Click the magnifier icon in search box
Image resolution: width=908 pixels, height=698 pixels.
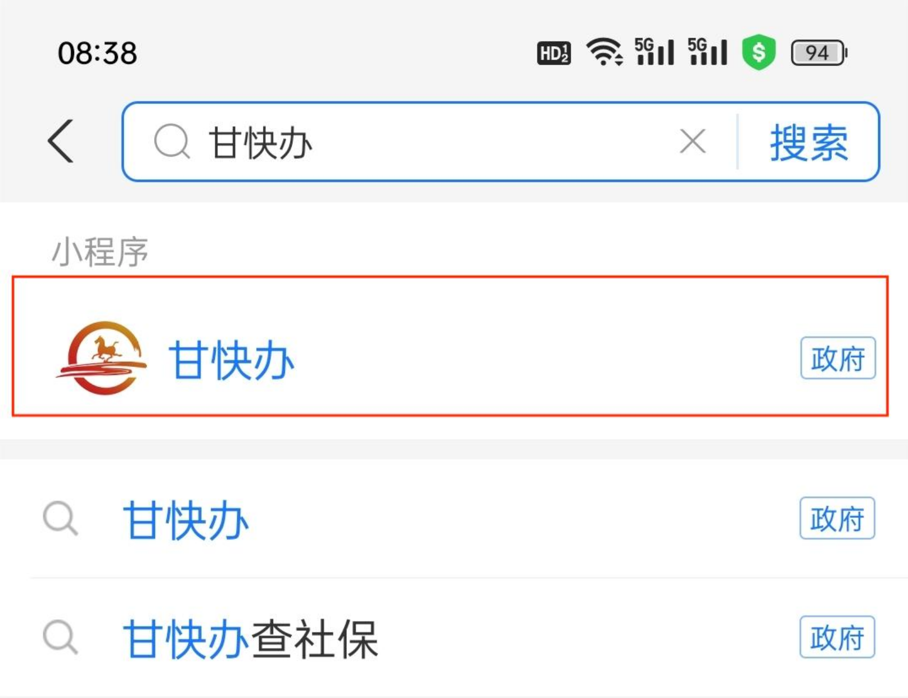point(172,142)
